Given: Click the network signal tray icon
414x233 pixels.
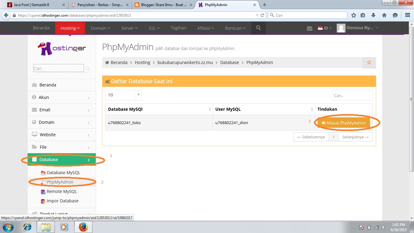Looking at the screenshot, I should coord(376,227).
